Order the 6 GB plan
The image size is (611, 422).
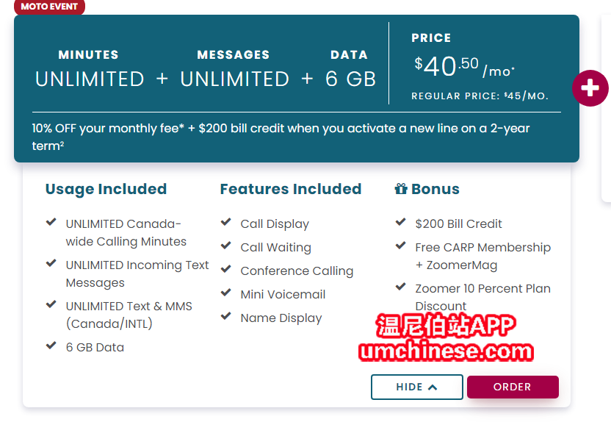[x=513, y=387]
